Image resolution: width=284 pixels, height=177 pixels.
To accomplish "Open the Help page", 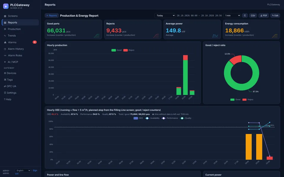I will click(x=20, y=99).
